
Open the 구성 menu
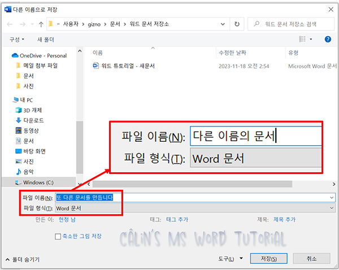16,40
